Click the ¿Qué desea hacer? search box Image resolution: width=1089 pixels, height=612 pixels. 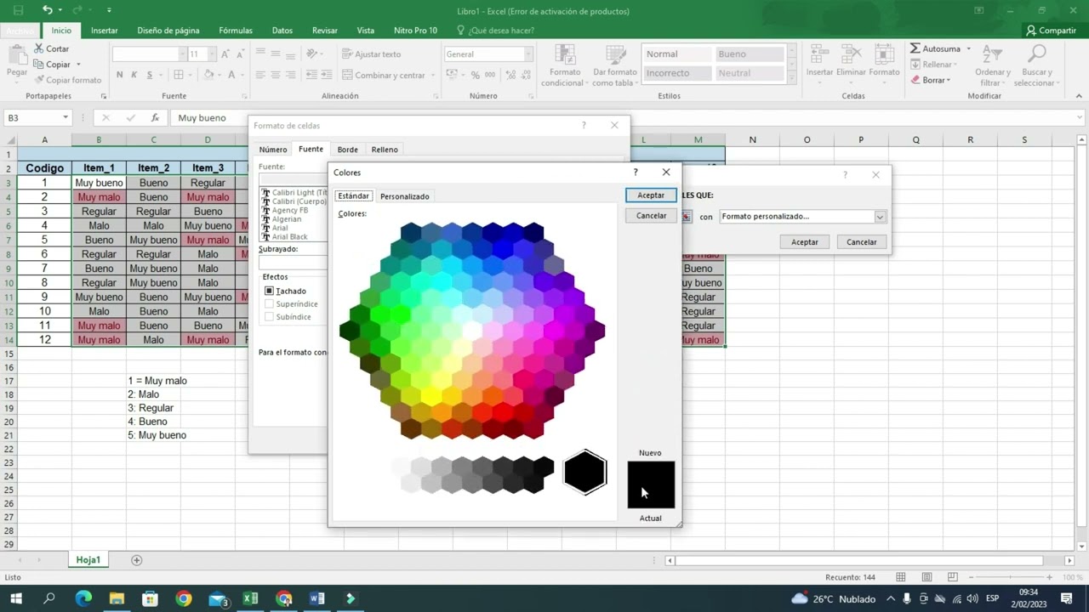coord(500,30)
